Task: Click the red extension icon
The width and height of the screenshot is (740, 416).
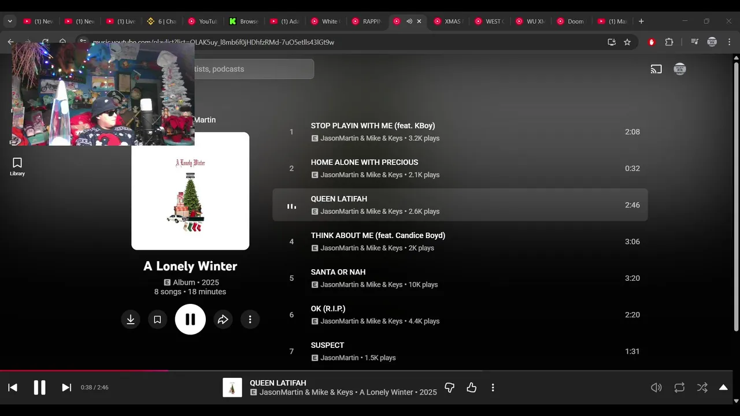Action: 652,42
